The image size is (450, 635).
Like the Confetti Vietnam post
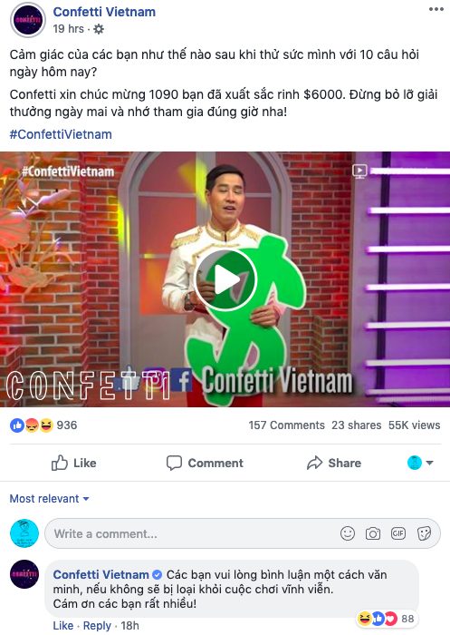pyautogui.click(x=74, y=463)
